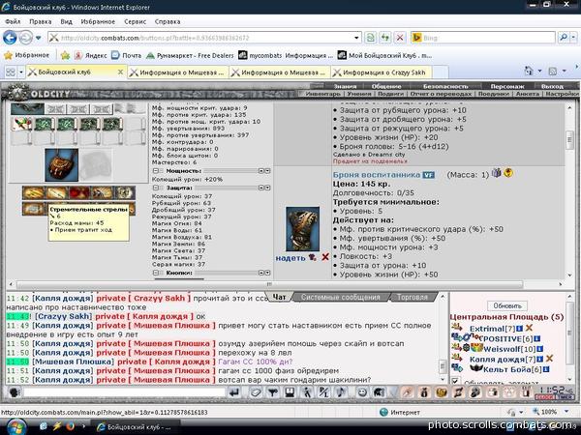
Task: Open the search provider dropdown arrow
Action: pyautogui.click(x=573, y=38)
